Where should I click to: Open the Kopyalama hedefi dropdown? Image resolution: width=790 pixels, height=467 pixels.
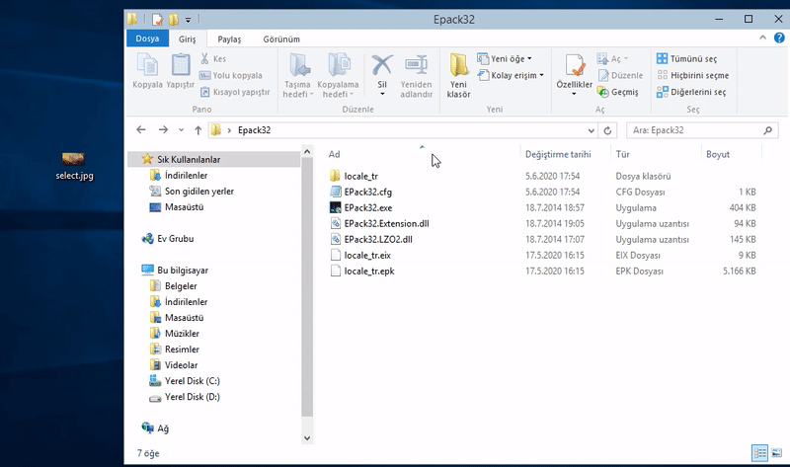(338, 76)
